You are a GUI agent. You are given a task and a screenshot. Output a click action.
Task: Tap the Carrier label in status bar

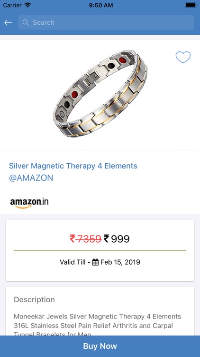tap(12, 5)
